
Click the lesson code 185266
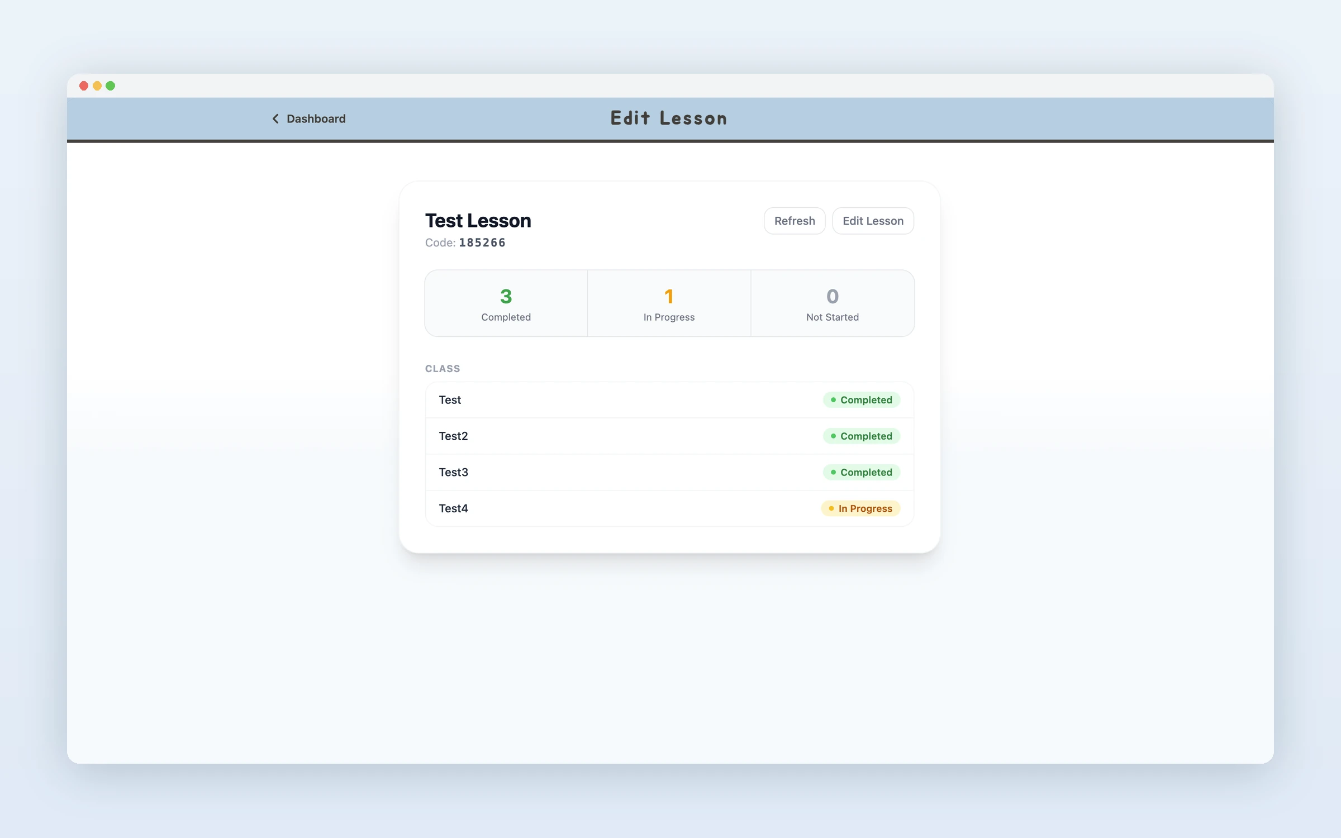[x=482, y=242]
